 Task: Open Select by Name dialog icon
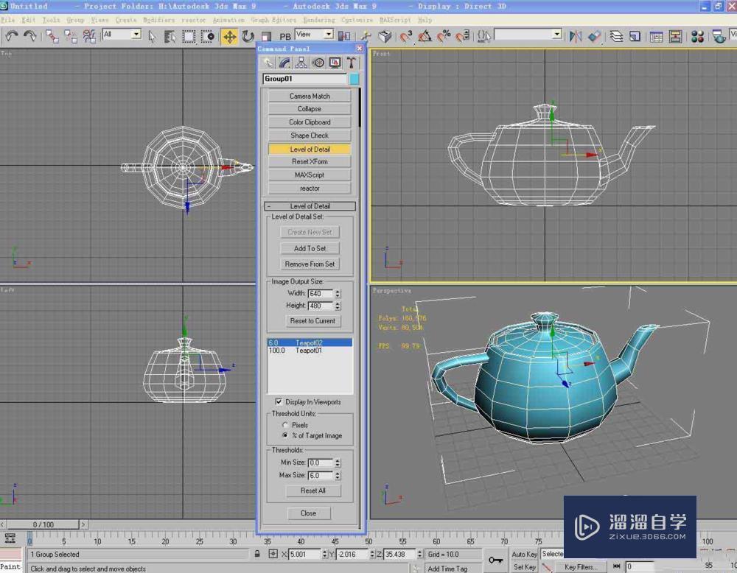click(x=169, y=35)
